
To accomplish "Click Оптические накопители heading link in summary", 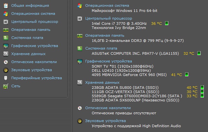I will (108, 108).
